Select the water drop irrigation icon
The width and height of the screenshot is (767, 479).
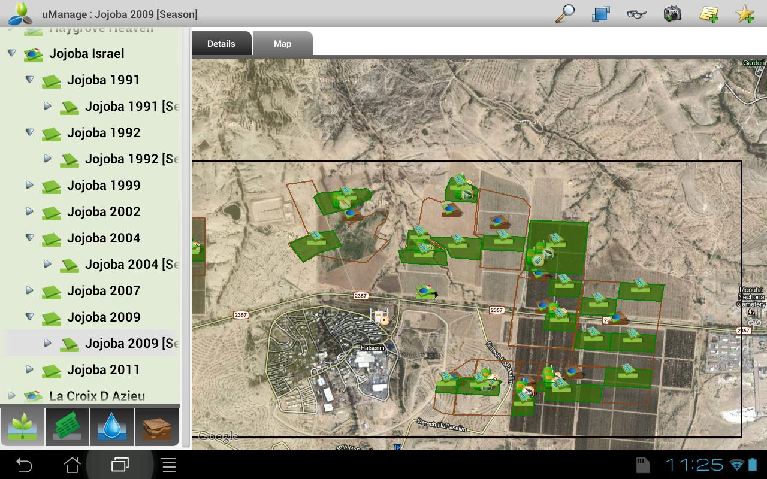(x=112, y=427)
